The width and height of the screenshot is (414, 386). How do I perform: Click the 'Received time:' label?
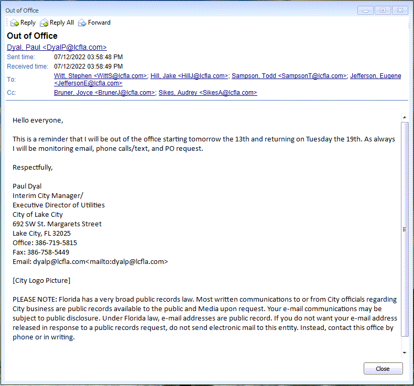point(27,67)
